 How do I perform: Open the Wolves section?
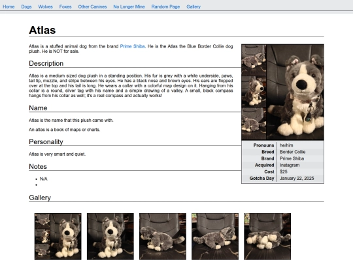click(45, 7)
